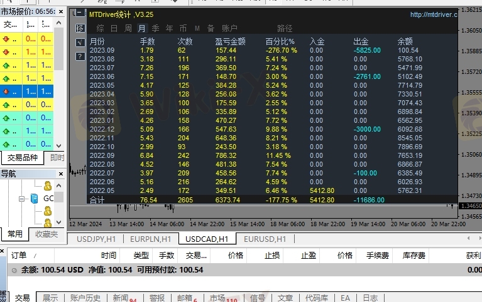Close the 导航 navigator panel
Image resolution: width=482 pixels, height=302 pixels.
coord(61,174)
